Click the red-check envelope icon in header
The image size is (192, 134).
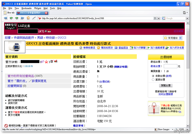click(x=49, y=31)
